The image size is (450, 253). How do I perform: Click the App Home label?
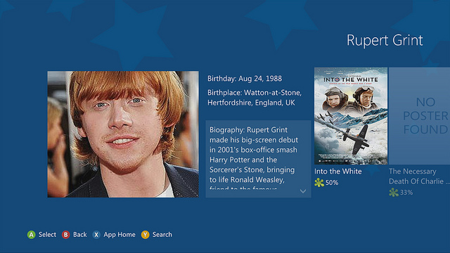pos(120,235)
